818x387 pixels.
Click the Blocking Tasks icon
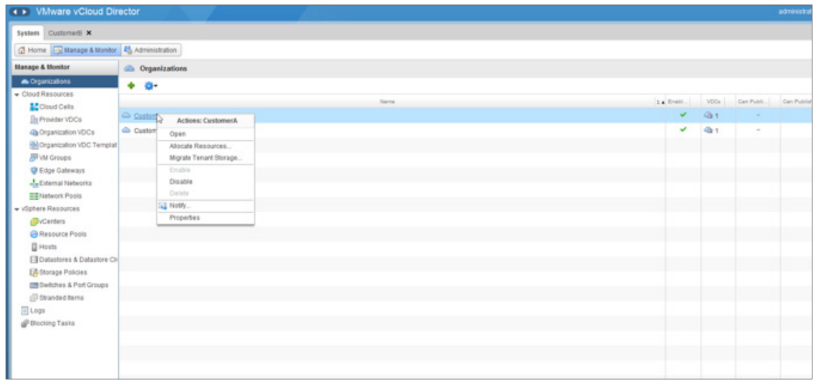click(24, 323)
